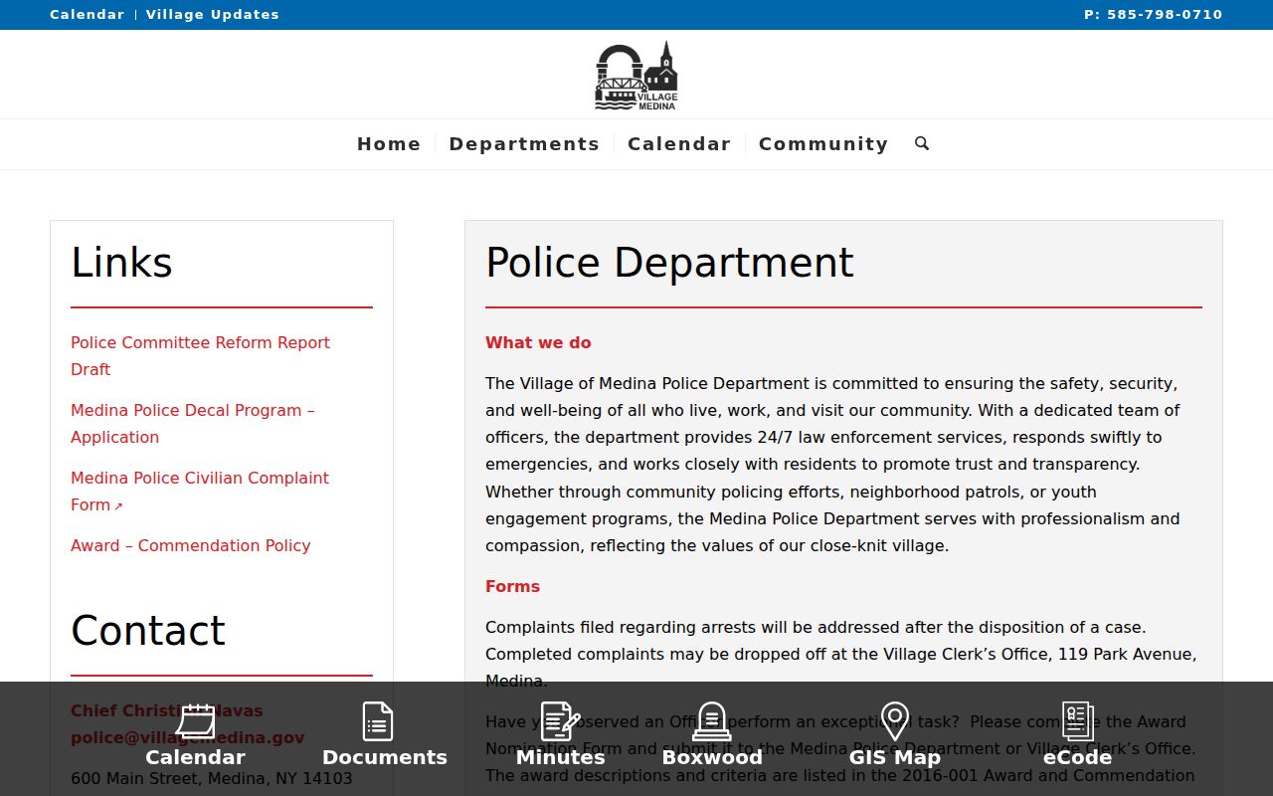Open Medina Police Decal Program Application link
Viewport: 1273px width, 796px height.
tap(193, 423)
